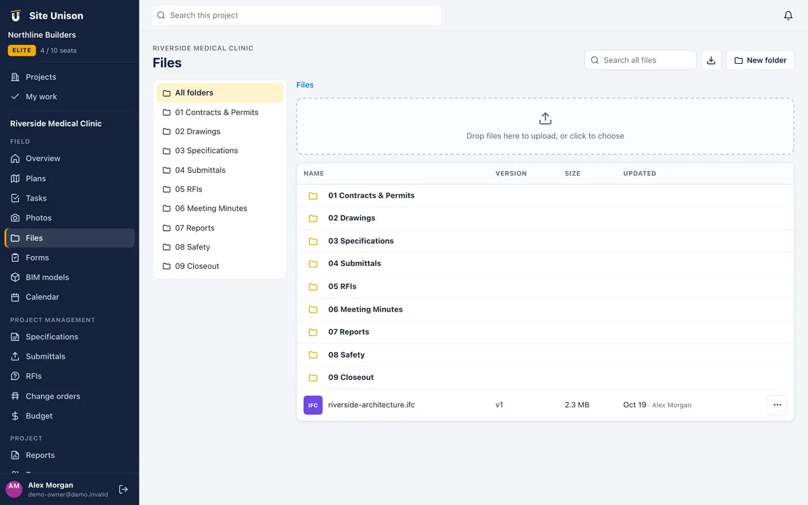Click the IFC file type badge
Image resolution: width=808 pixels, height=505 pixels.
coord(313,405)
